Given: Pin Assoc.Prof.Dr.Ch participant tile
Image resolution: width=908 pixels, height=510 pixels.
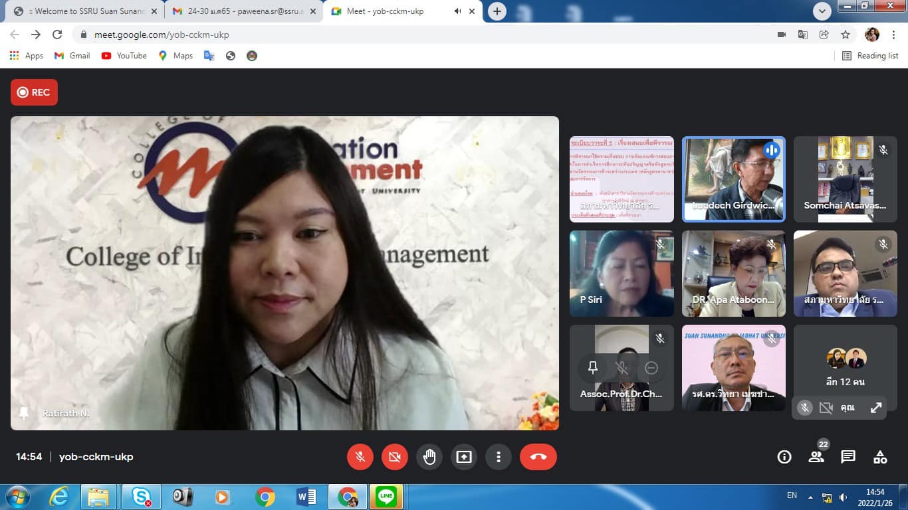Looking at the screenshot, I should click(x=593, y=368).
